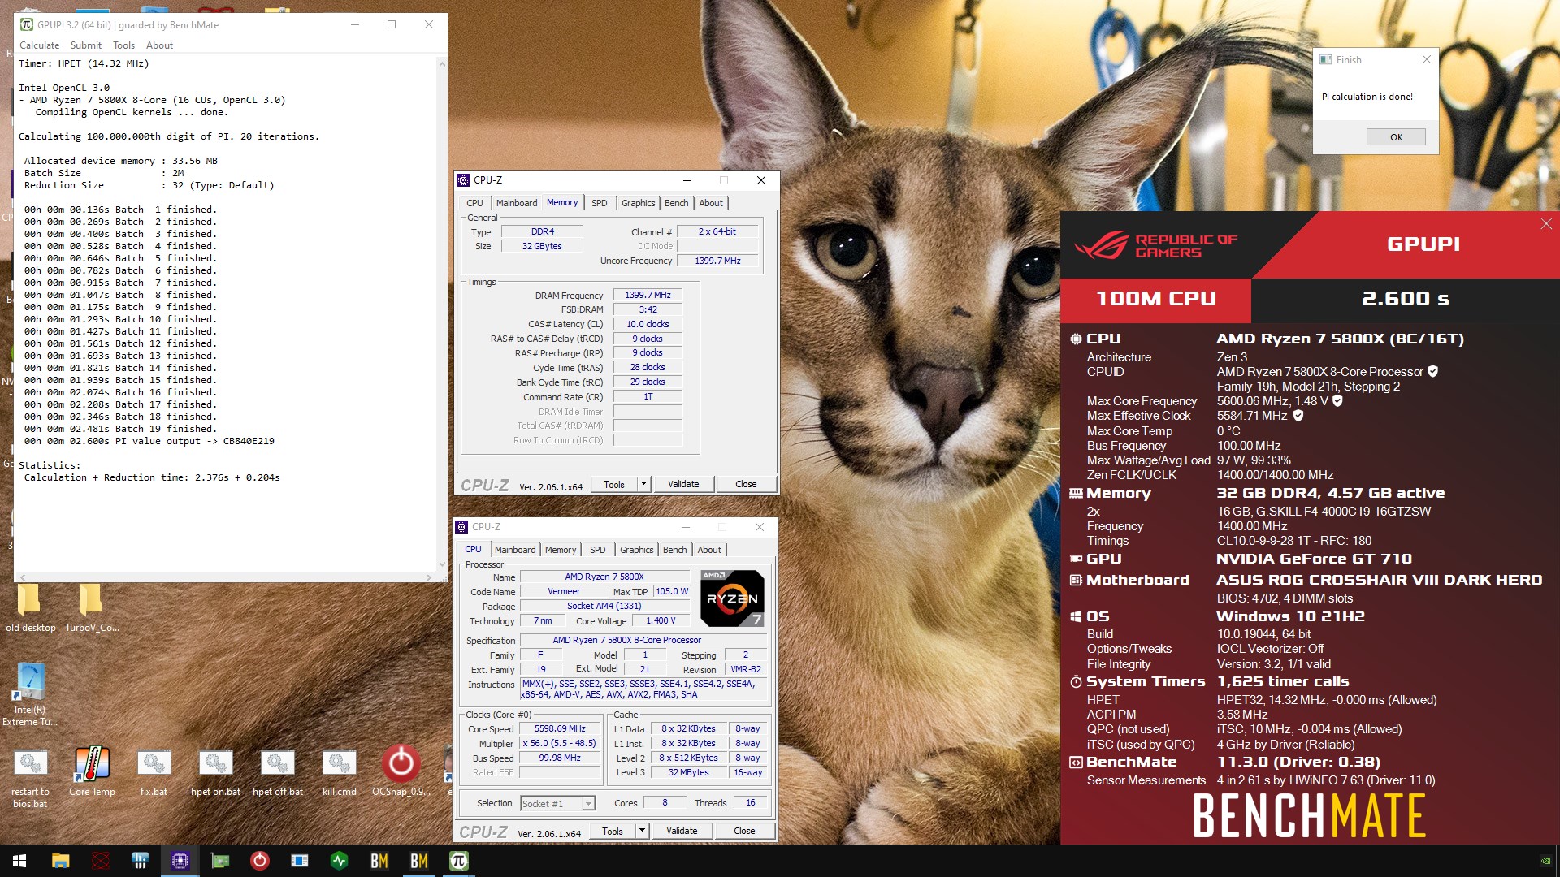Click the green hexagon monitor taskbar icon

339,861
